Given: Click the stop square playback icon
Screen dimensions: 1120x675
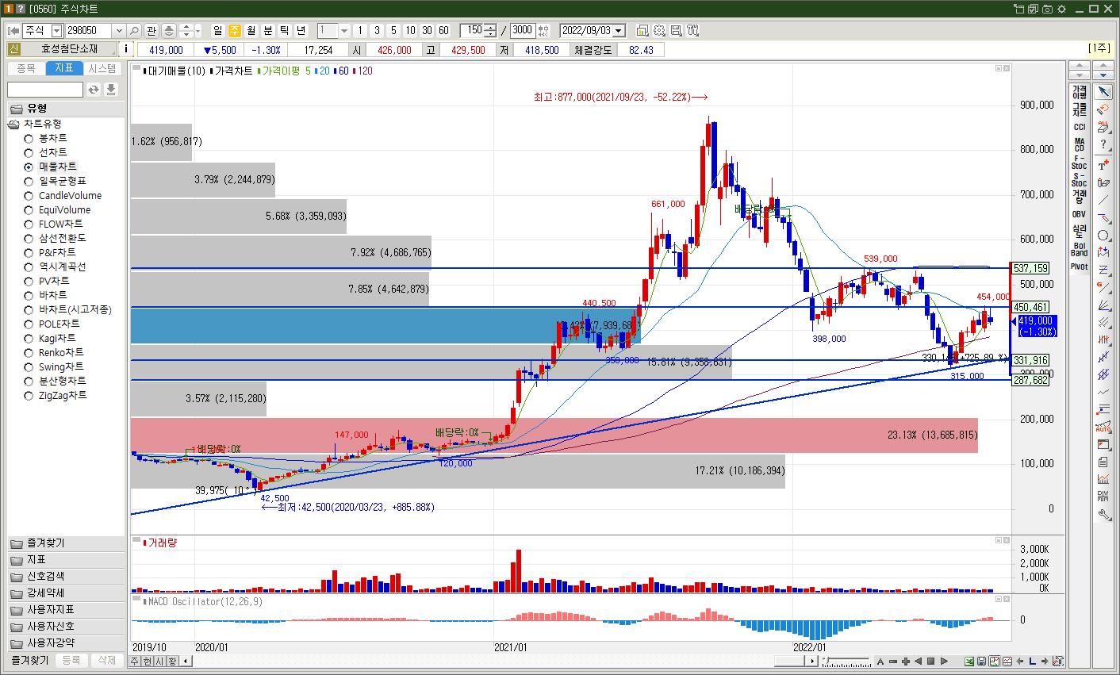Looking at the screenshot, I should [x=930, y=661].
